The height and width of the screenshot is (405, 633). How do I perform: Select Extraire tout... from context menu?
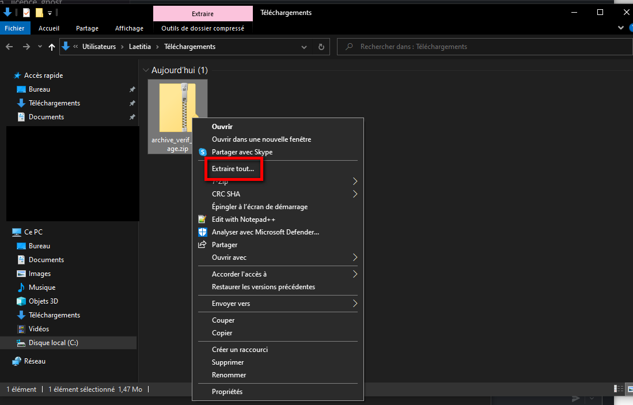tap(233, 169)
